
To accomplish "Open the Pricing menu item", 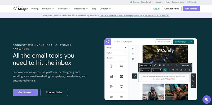I will (35, 8).
